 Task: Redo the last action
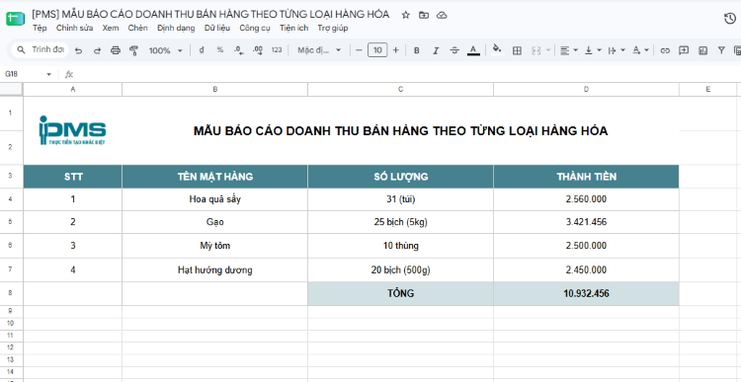[98, 50]
